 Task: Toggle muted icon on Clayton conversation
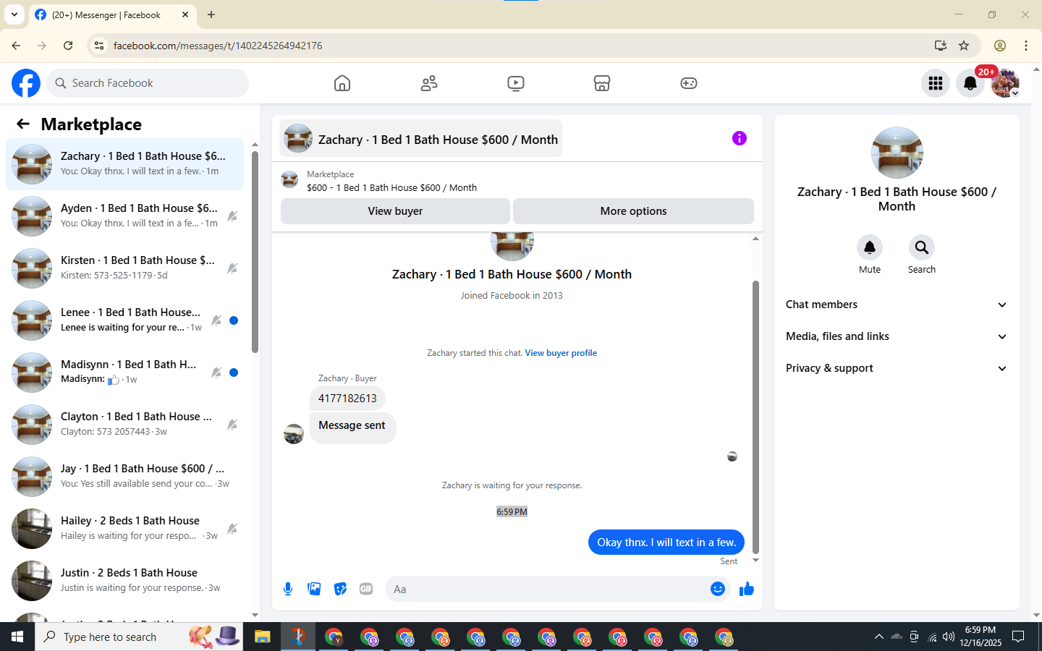coord(232,425)
